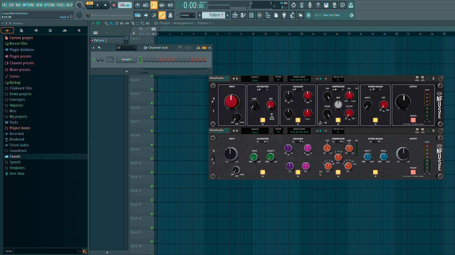Screen dimensions: 455x255
Task: Open the FILE menu
Action: point(5,5)
